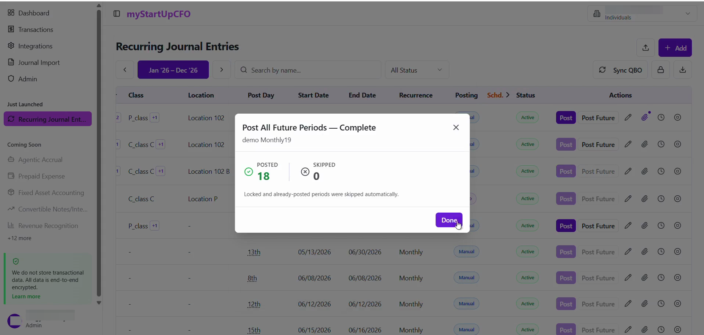This screenshot has height=335, width=704.
Task: Open the All Status dropdown
Action: (417, 70)
